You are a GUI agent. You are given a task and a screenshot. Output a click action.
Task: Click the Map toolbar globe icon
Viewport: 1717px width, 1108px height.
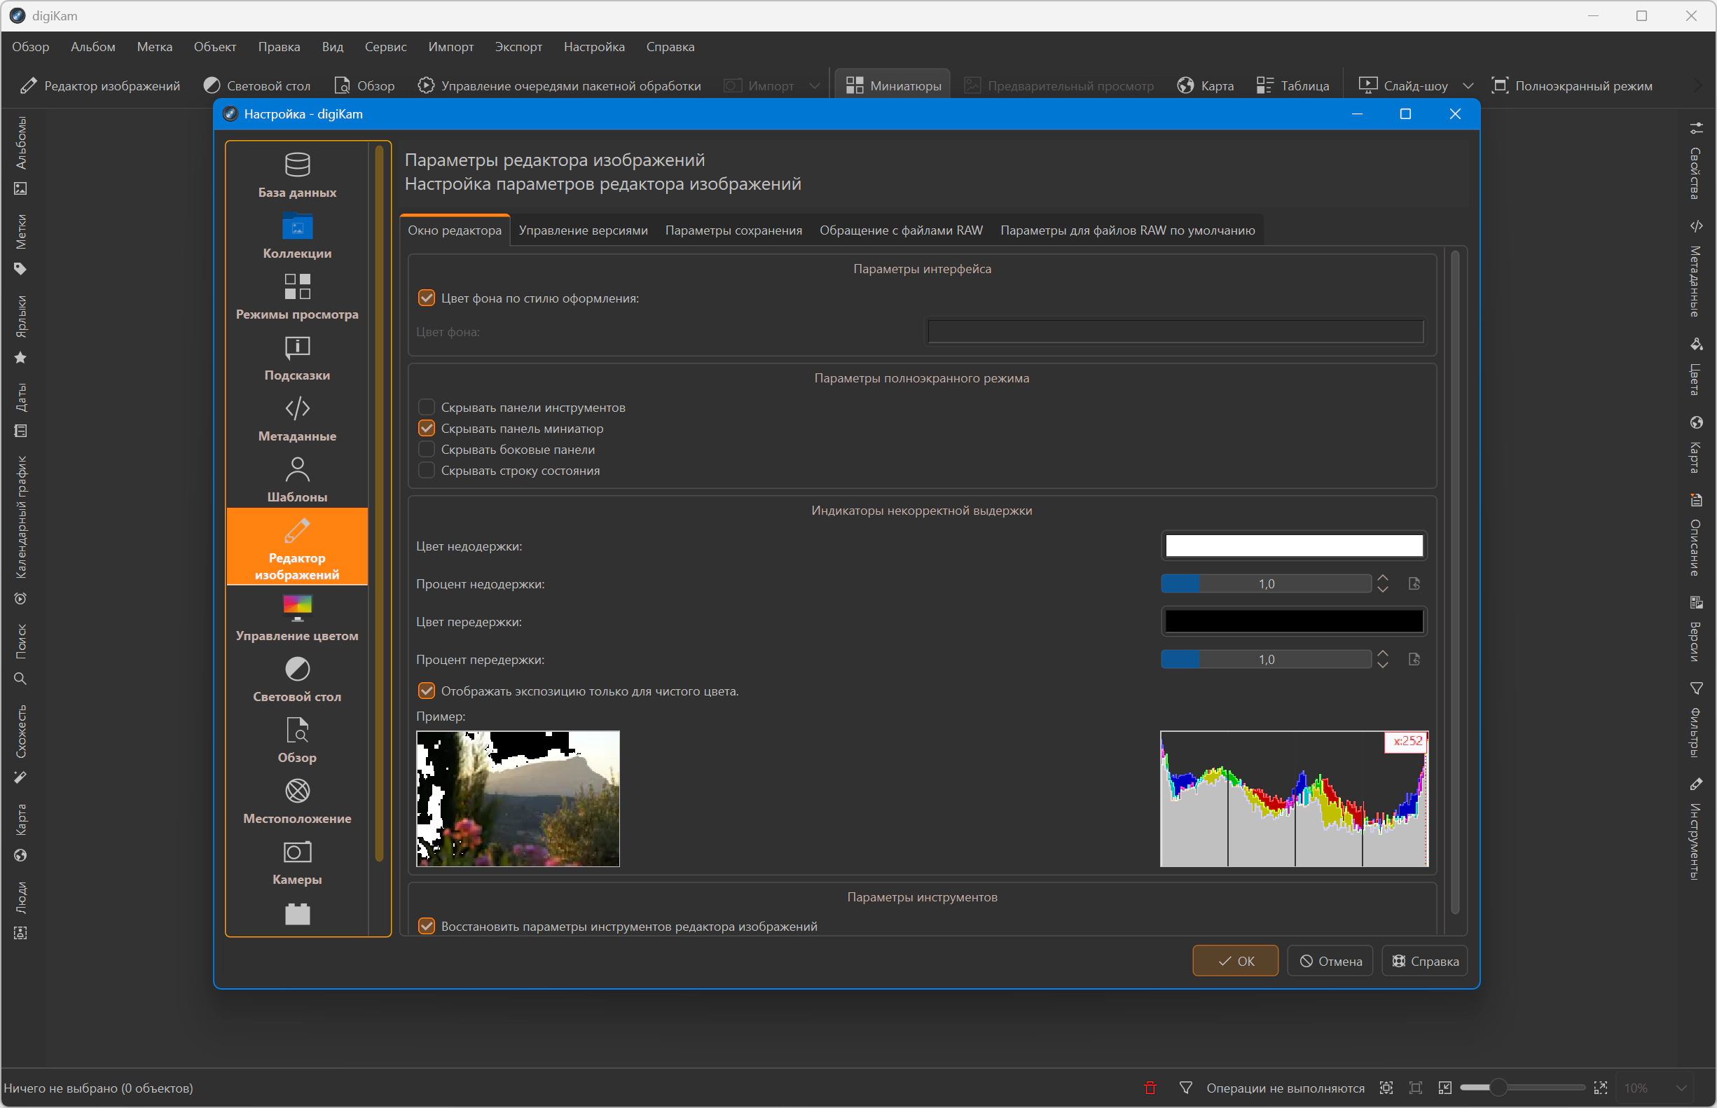[1185, 85]
